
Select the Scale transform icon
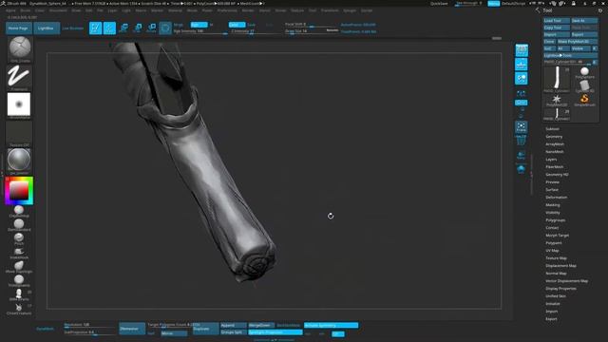pyautogui.click(x=138, y=28)
